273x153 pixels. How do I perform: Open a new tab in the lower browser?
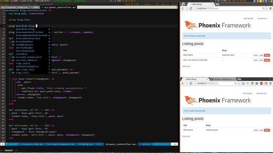tap(239, 79)
